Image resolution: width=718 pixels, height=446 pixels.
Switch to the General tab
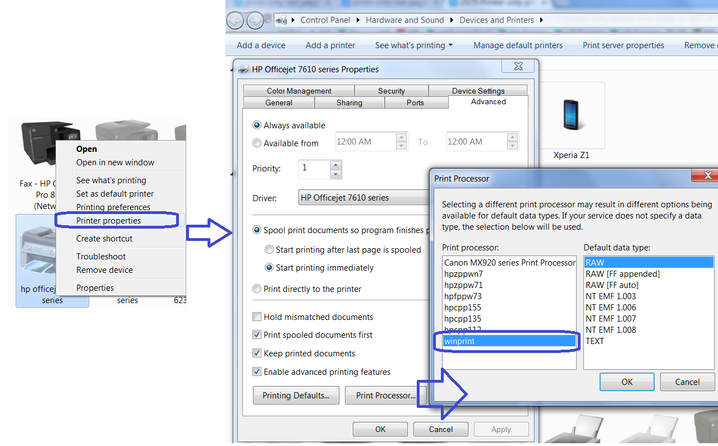[x=279, y=103]
